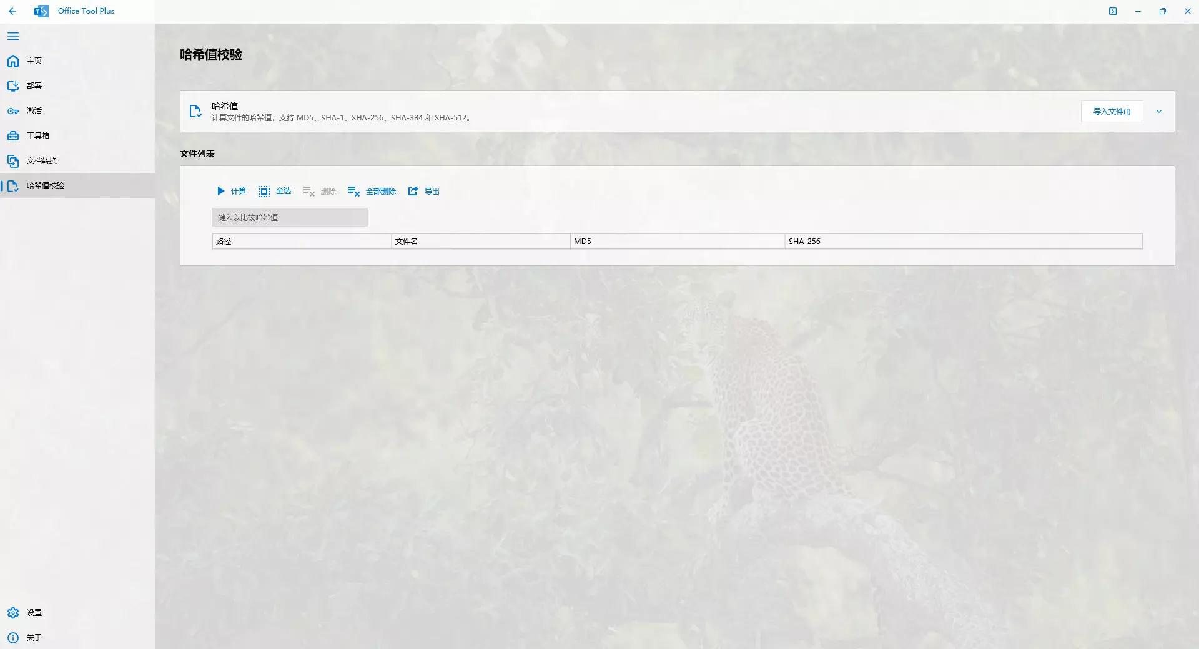Click 全选 to select all files
The height and width of the screenshot is (649, 1199).
coord(275,192)
